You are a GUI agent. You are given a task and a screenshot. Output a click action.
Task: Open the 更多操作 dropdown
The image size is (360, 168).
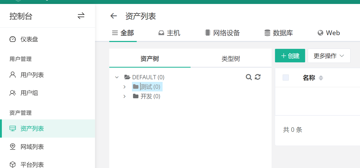pos(329,56)
